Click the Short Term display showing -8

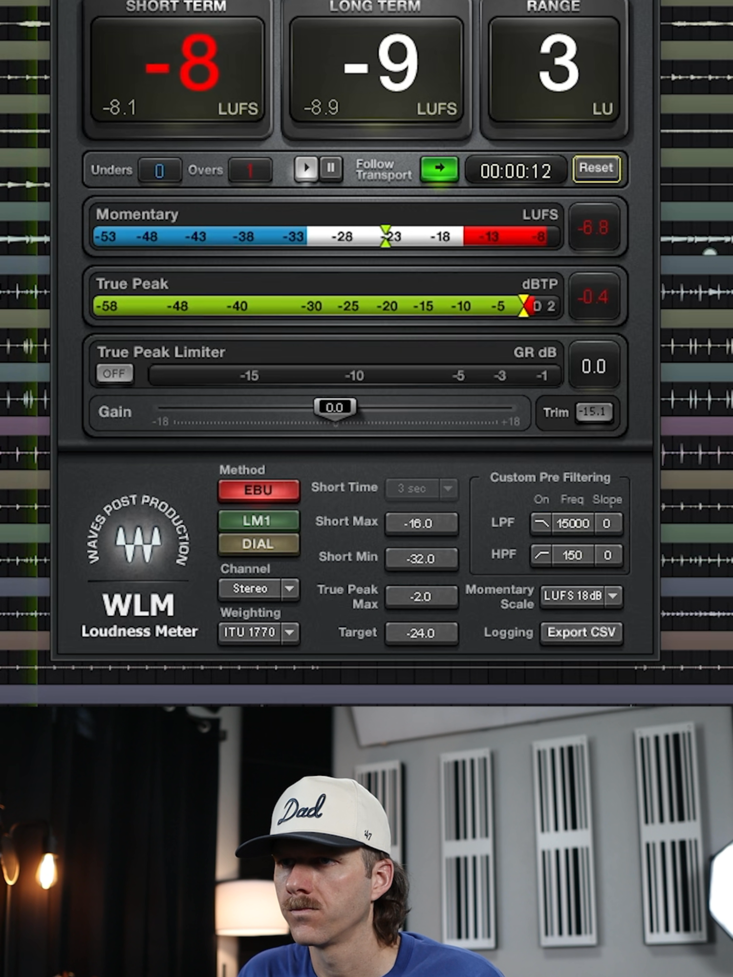tap(178, 70)
